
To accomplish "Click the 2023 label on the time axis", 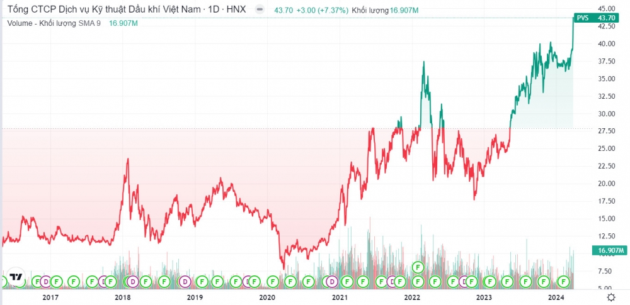I will (484, 297).
